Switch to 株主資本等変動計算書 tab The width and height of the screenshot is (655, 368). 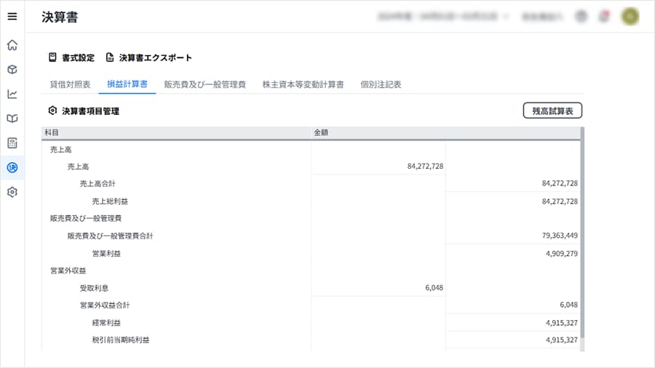[303, 84]
